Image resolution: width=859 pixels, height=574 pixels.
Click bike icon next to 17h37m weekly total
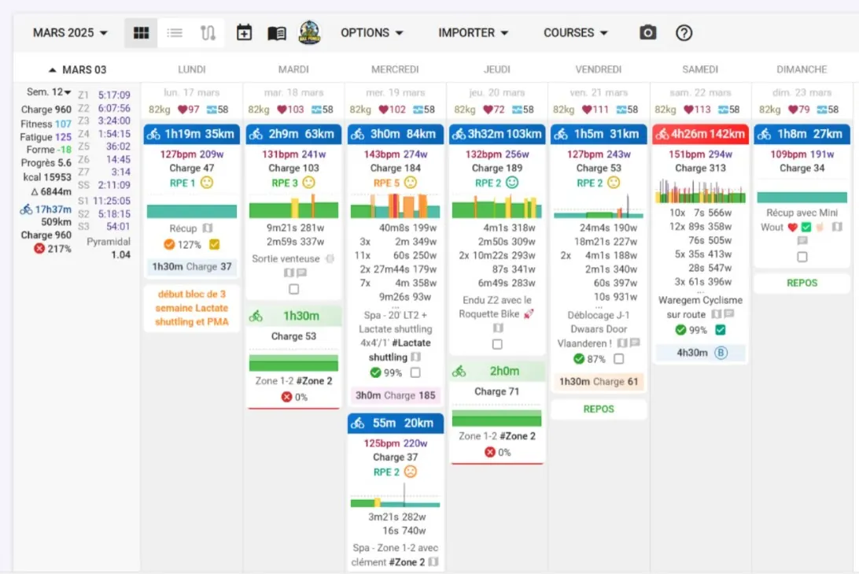[26, 209]
